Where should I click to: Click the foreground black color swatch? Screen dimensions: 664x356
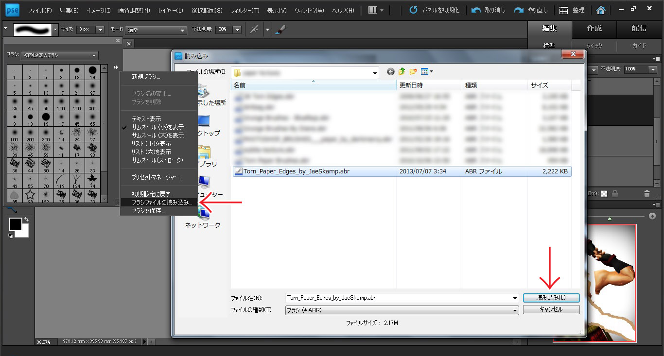click(x=15, y=224)
